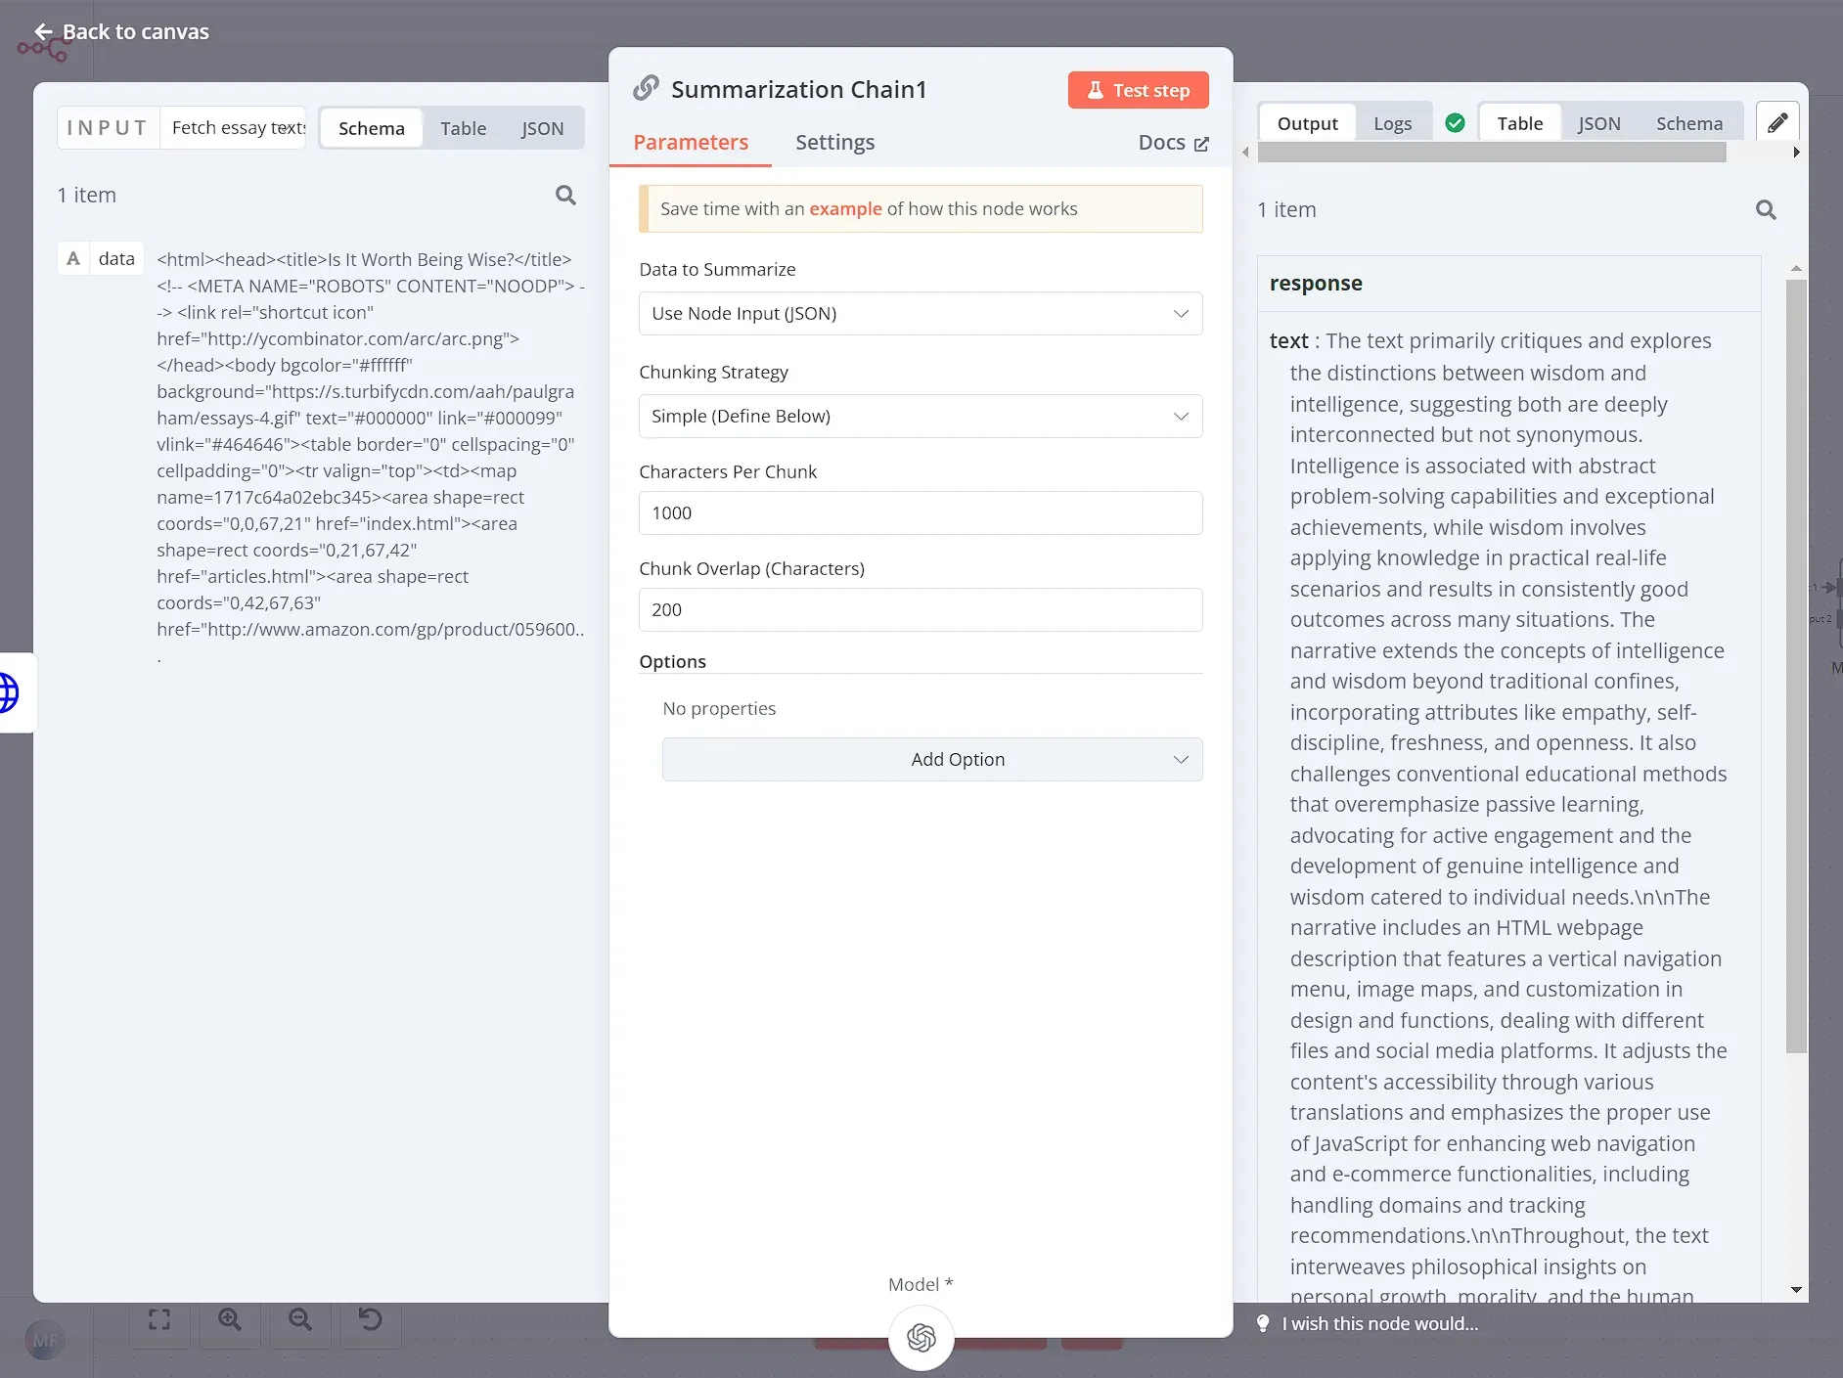Zoom out on the canvas
The height and width of the screenshot is (1378, 1843).
point(299,1320)
